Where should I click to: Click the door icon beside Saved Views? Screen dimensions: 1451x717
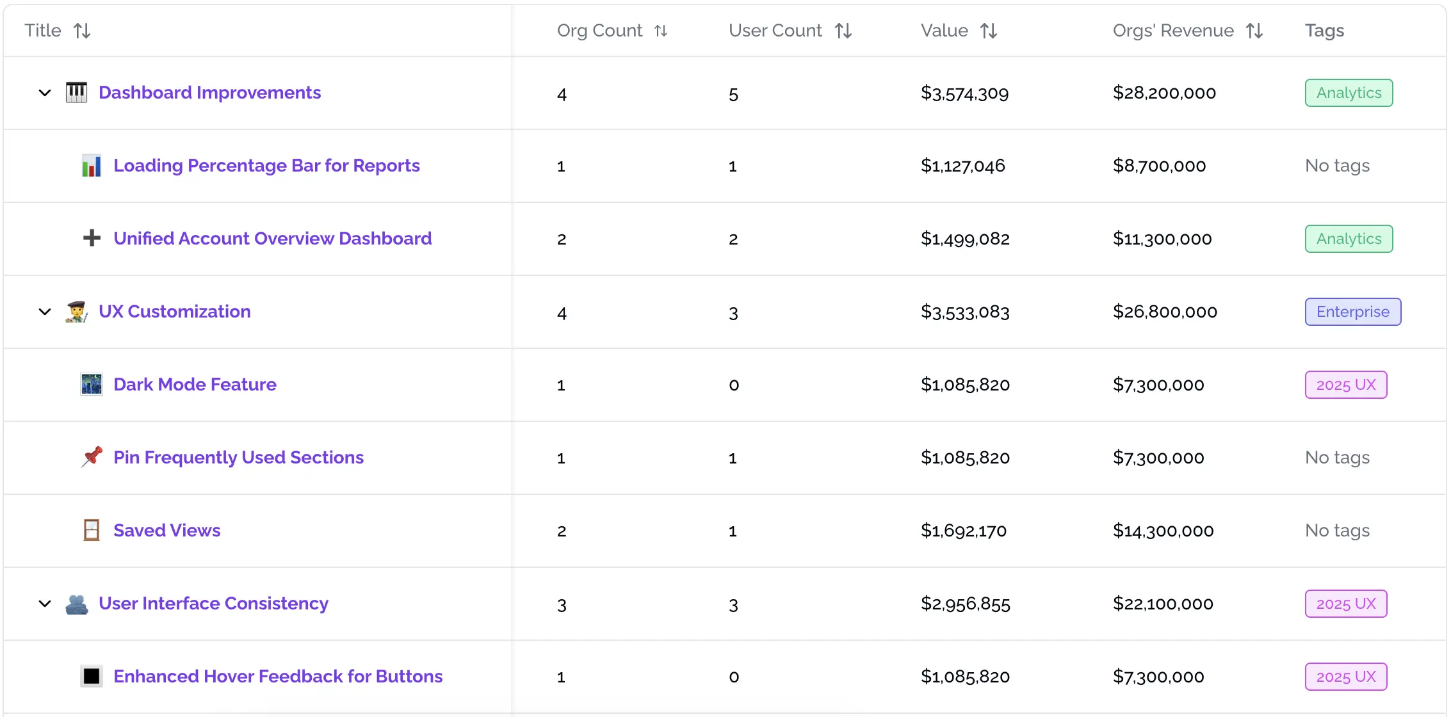(x=92, y=530)
